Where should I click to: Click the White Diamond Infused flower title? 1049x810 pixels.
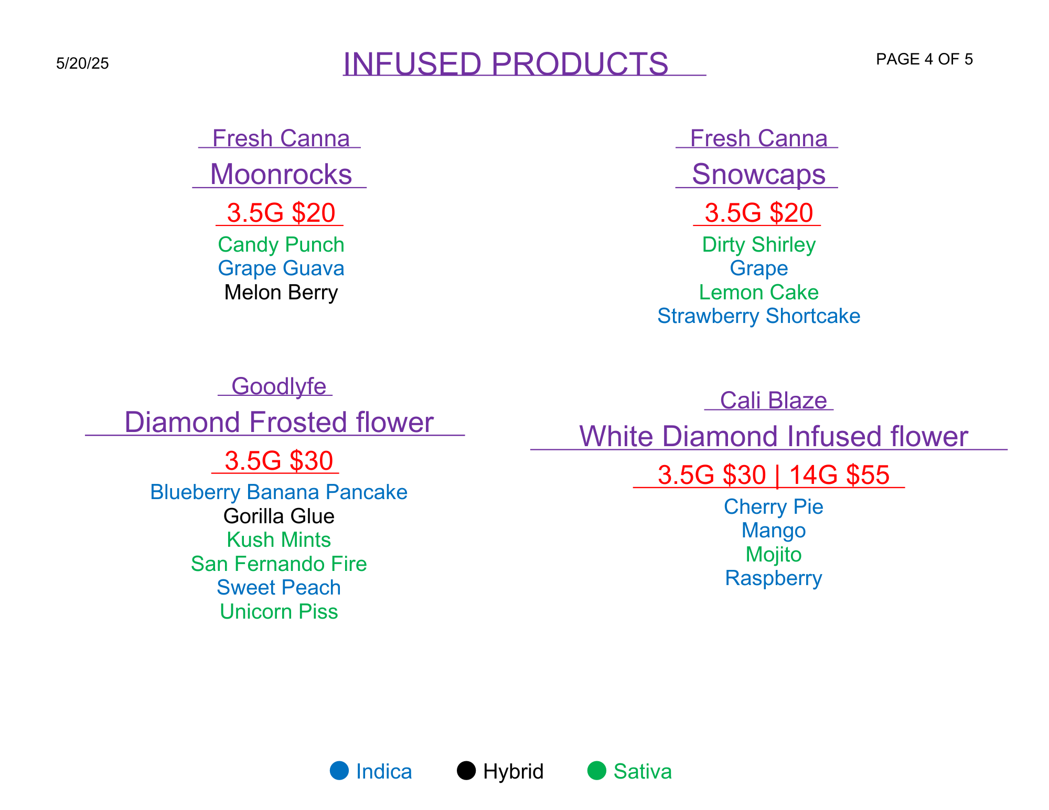(x=773, y=436)
